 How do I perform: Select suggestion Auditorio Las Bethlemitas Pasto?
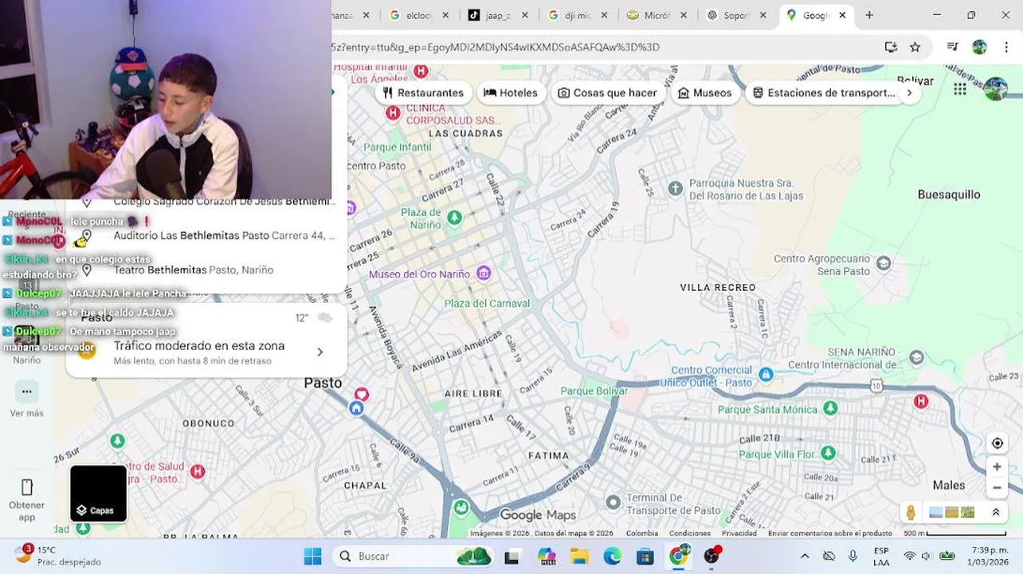[207, 236]
